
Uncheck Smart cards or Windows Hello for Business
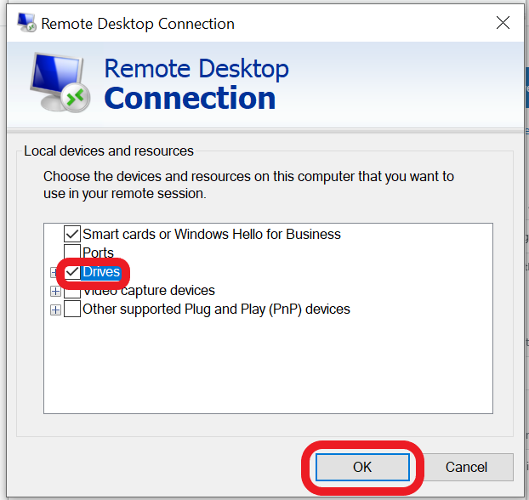[x=72, y=234]
